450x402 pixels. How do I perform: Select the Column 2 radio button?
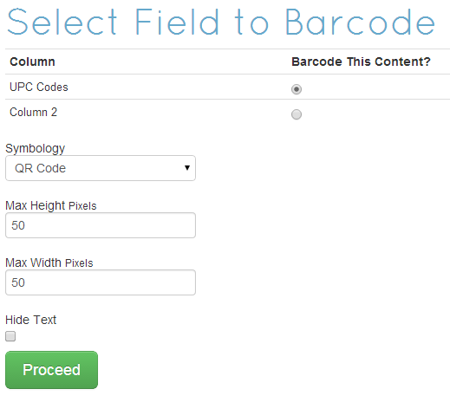coord(297,114)
